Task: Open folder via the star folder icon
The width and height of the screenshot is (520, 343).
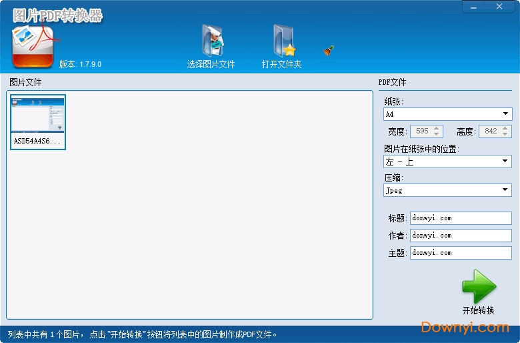Action: coord(284,41)
